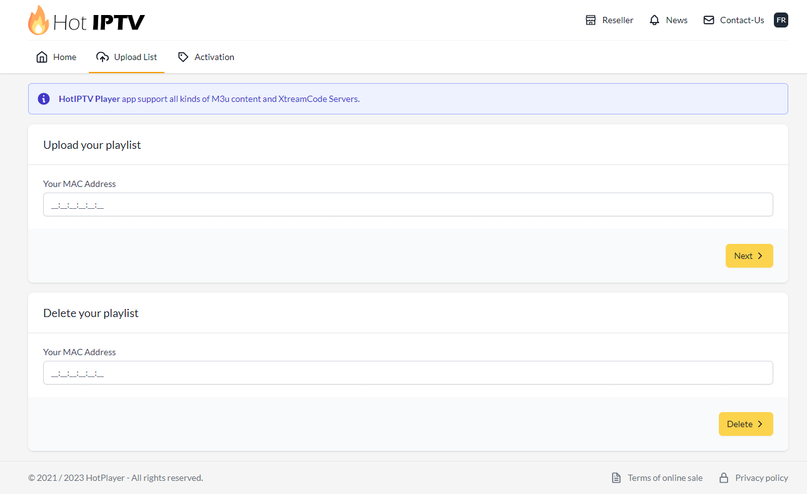807x494 pixels.
Task: Focus the MAC Address field under Upload playlist
Action: coord(408,204)
